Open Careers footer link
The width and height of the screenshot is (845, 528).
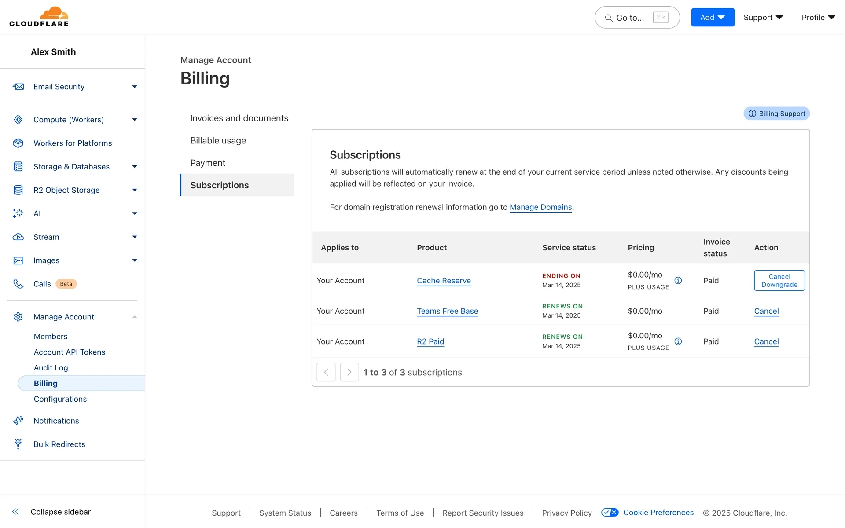pos(344,513)
